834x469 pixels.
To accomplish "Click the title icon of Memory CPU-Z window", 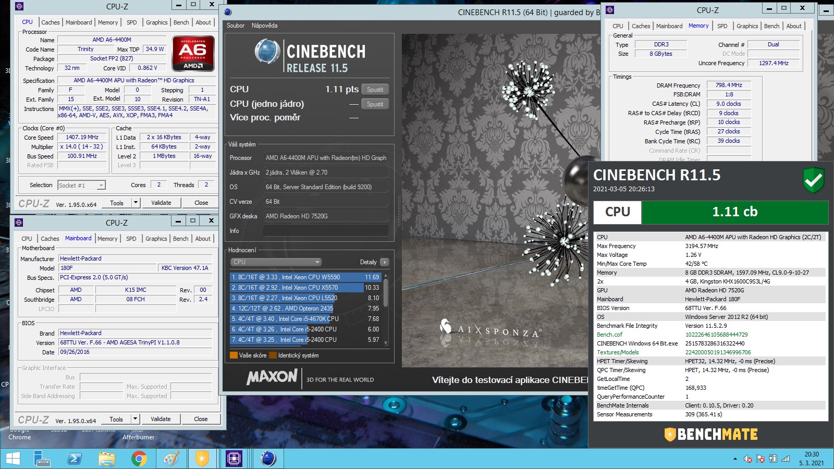I will coord(610,9).
